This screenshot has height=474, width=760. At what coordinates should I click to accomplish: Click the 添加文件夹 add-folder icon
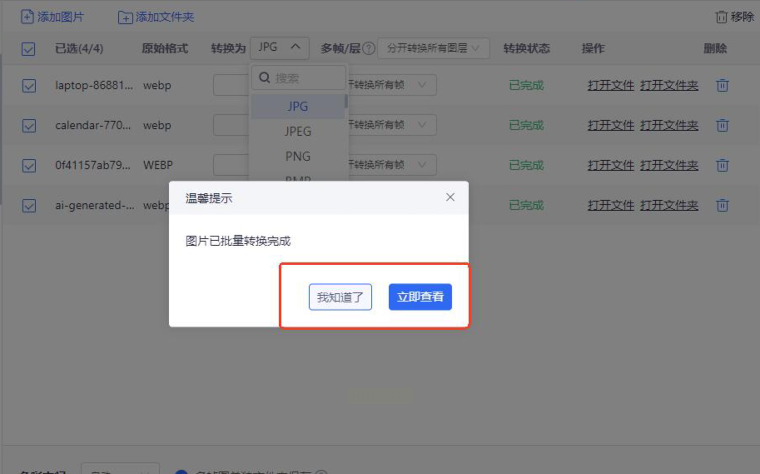coord(125,17)
